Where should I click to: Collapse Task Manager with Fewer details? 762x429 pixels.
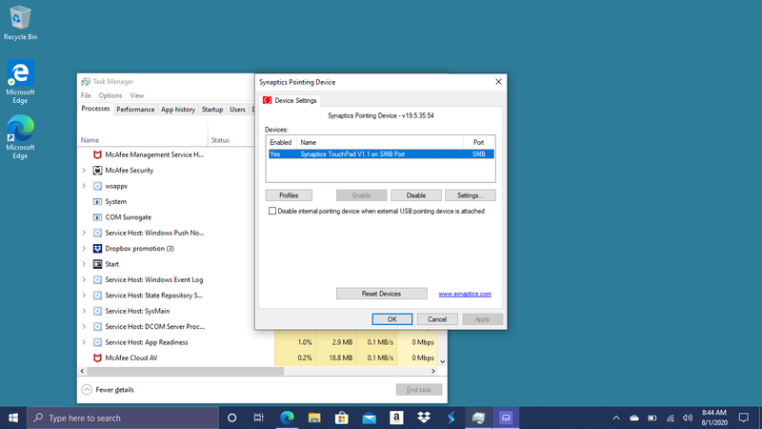pyautogui.click(x=108, y=390)
